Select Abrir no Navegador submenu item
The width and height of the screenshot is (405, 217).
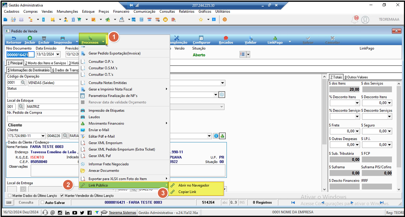[x=196, y=185]
